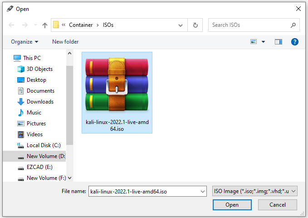This screenshot has width=308, height=218.
Task: Click the Refresh icon beside address bar
Action: click(195, 25)
